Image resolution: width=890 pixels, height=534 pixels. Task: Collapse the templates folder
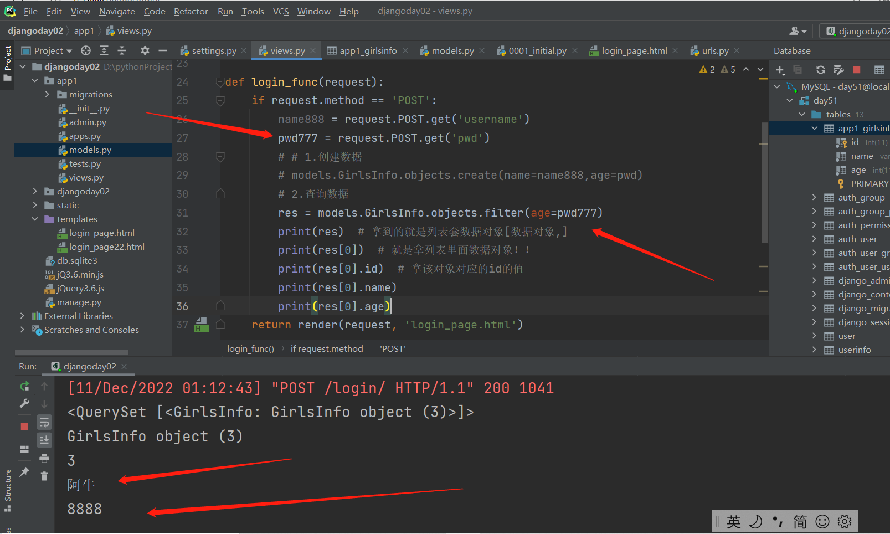point(35,219)
